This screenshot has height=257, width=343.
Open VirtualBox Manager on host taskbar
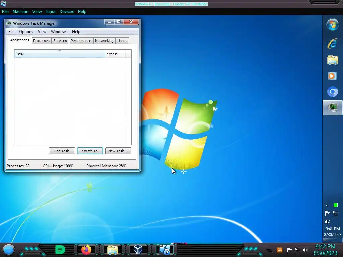(x=138, y=249)
